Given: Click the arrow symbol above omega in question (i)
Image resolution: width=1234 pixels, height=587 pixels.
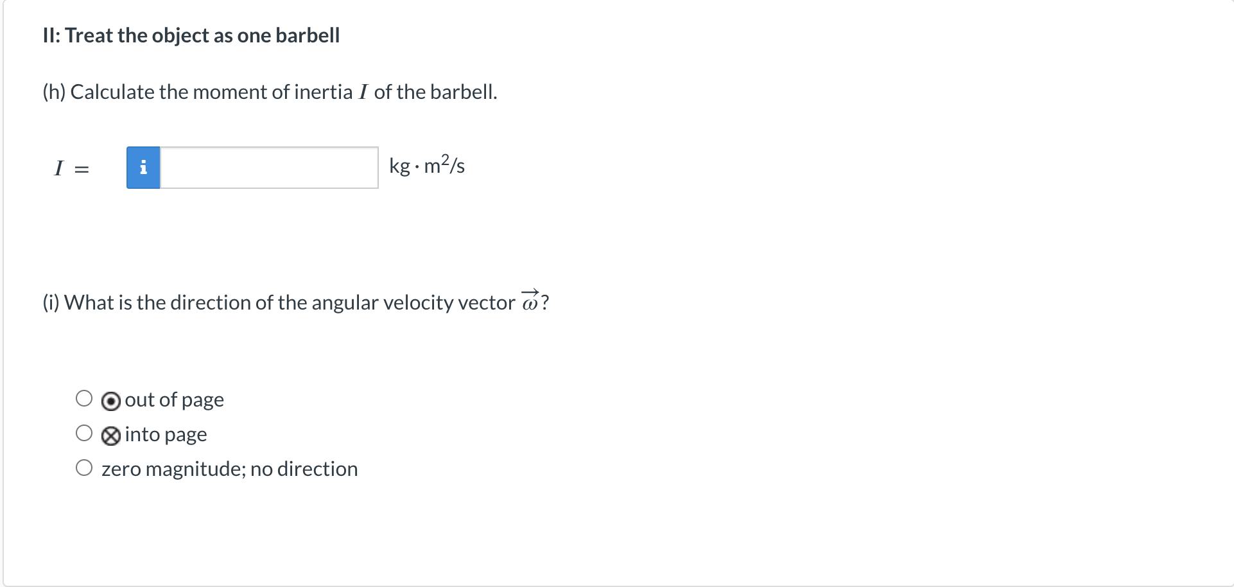Looking at the screenshot, I should click(x=529, y=292).
